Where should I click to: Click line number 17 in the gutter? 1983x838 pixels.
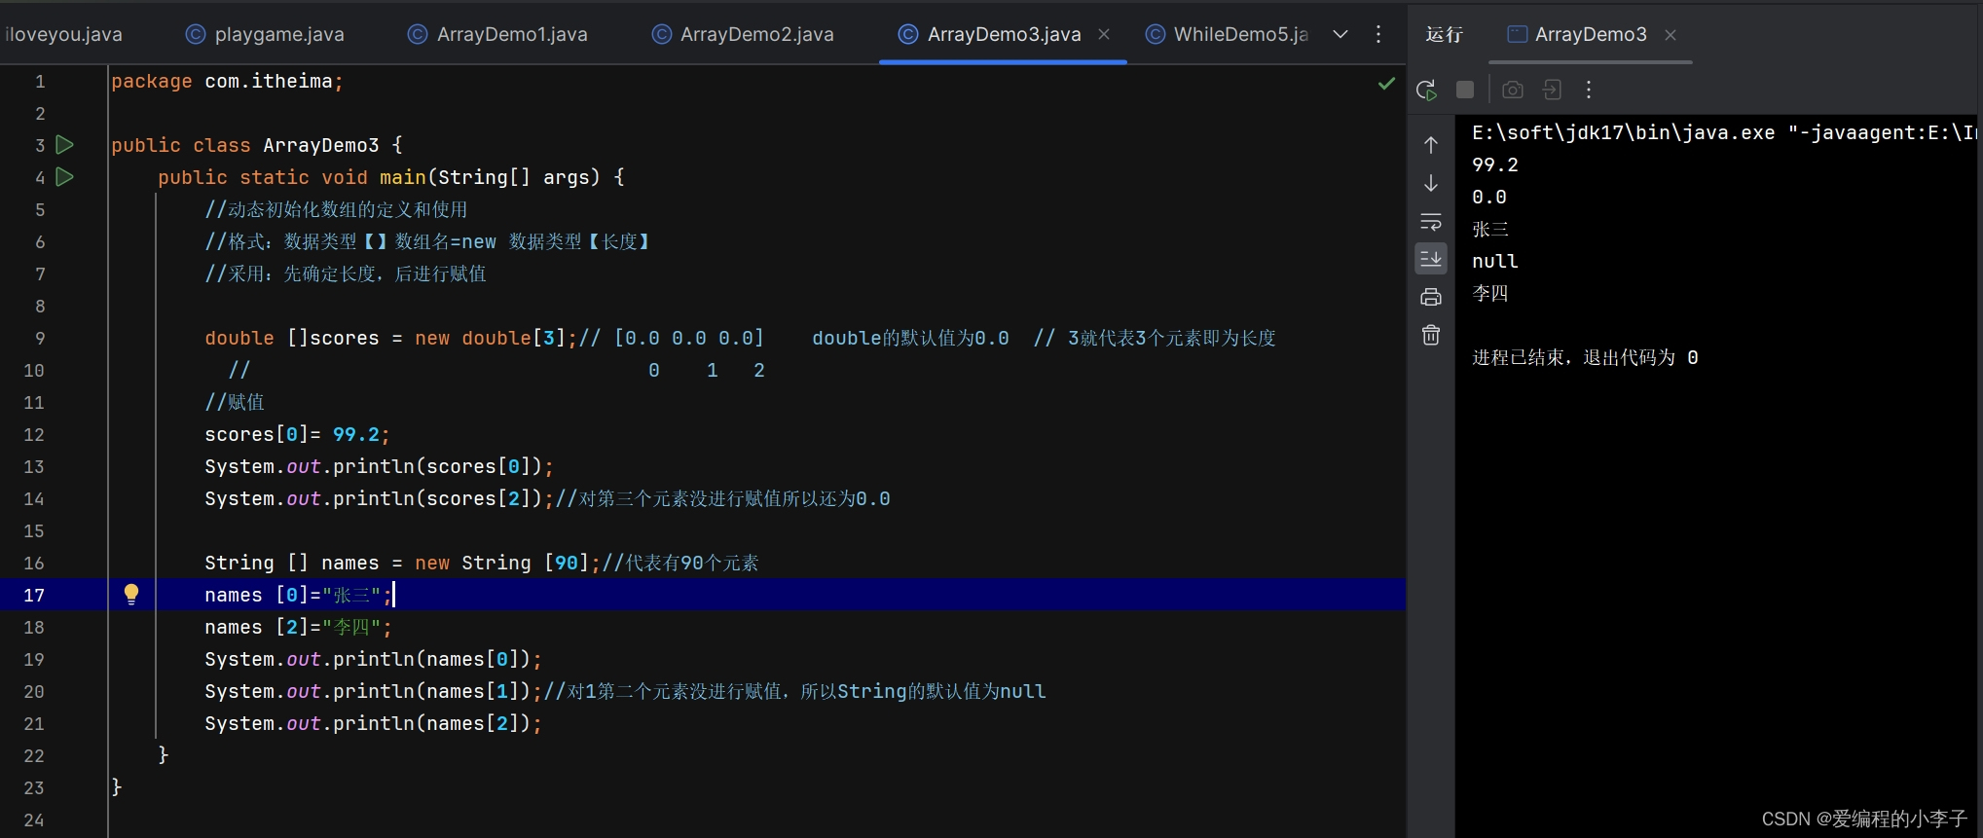click(x=34, y=595)
